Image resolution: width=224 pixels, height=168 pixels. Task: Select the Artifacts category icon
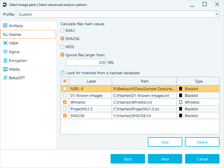(x=5, y=25)
